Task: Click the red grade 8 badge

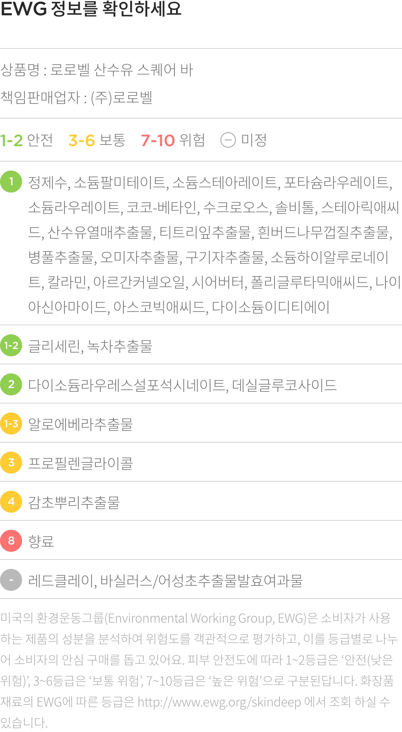Action: [11, 541]
